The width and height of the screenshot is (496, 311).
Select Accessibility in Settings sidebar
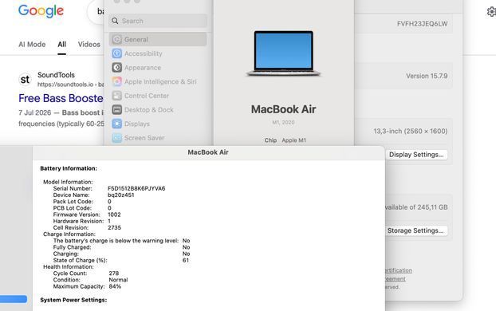click(x=158, y=53)
